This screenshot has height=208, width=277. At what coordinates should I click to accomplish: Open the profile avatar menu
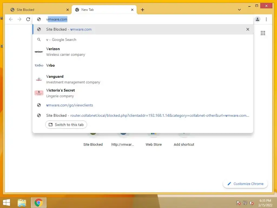(258, 19)
